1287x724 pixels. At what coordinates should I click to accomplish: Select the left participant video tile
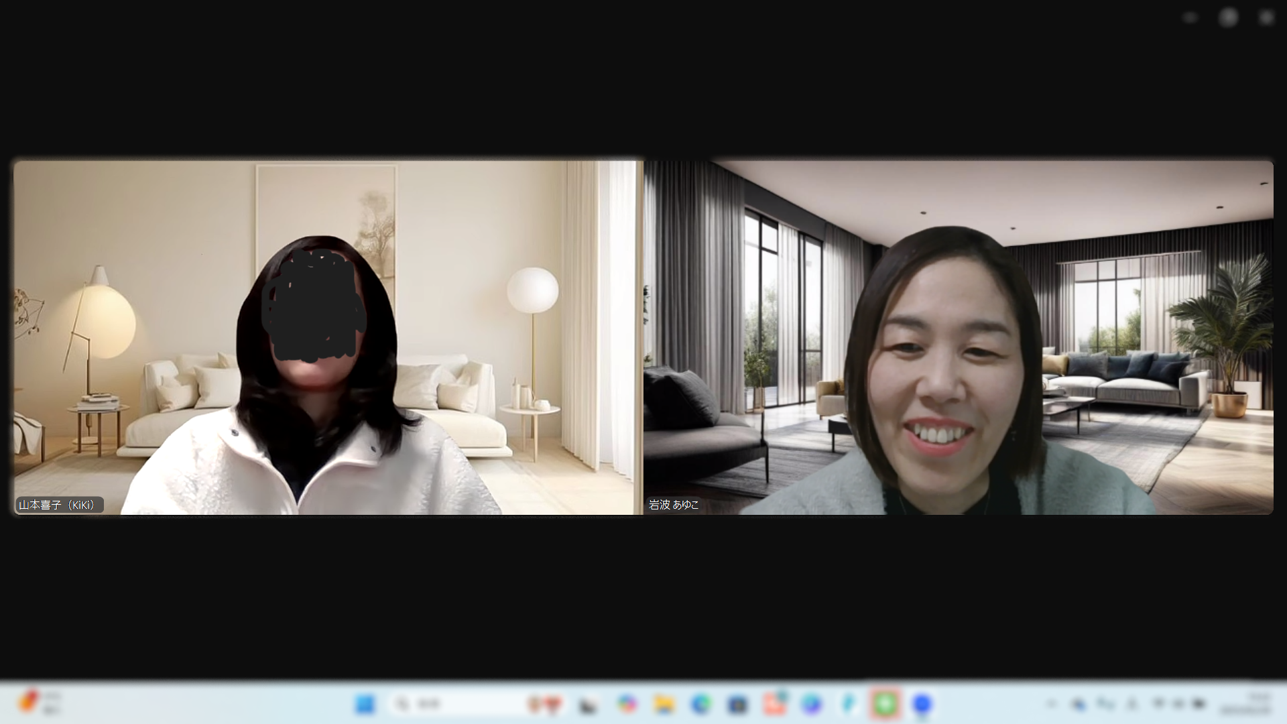[327, 337]
